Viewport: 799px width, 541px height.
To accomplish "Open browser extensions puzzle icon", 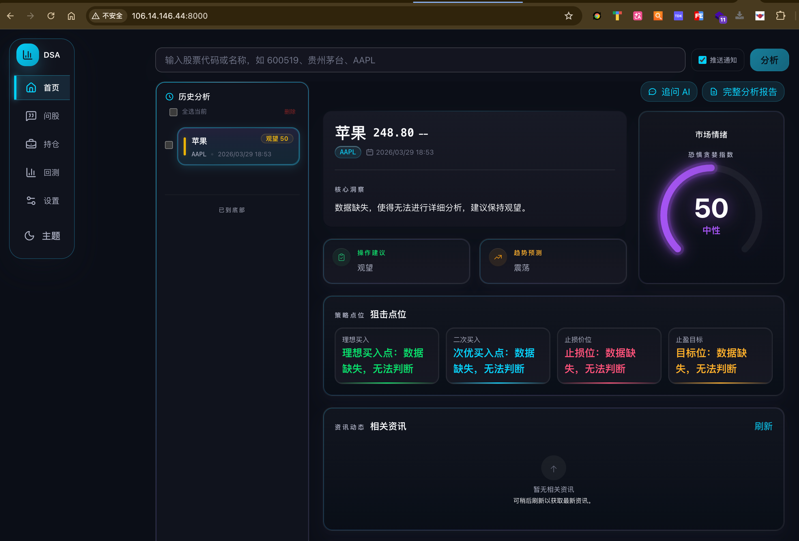I will [x=780, y=16].
